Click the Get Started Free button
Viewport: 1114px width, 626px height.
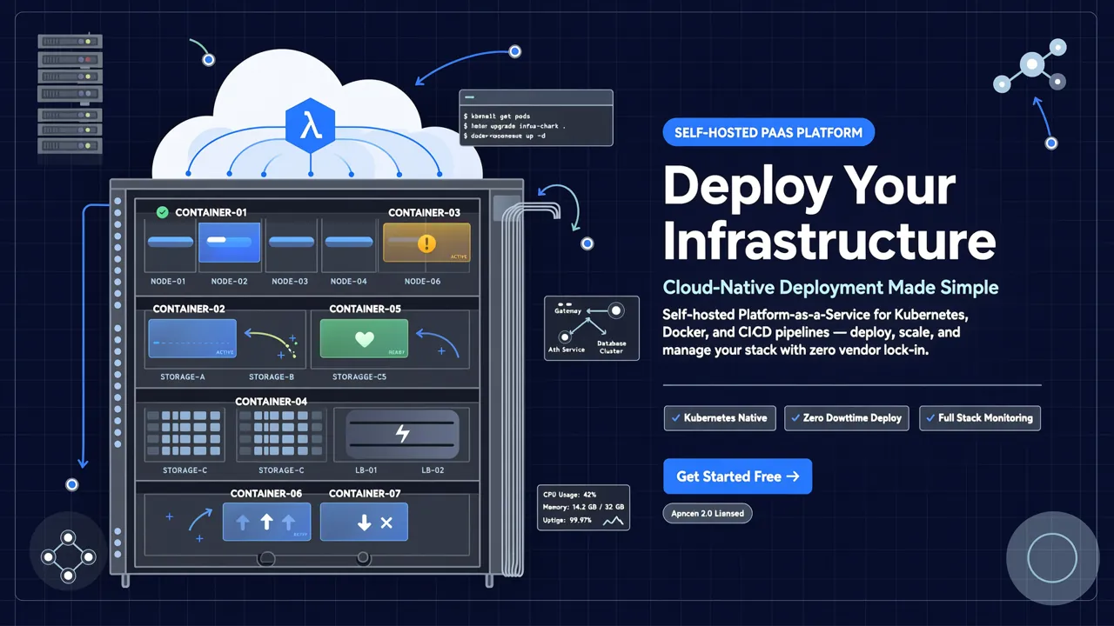click(x=737, y=476)
